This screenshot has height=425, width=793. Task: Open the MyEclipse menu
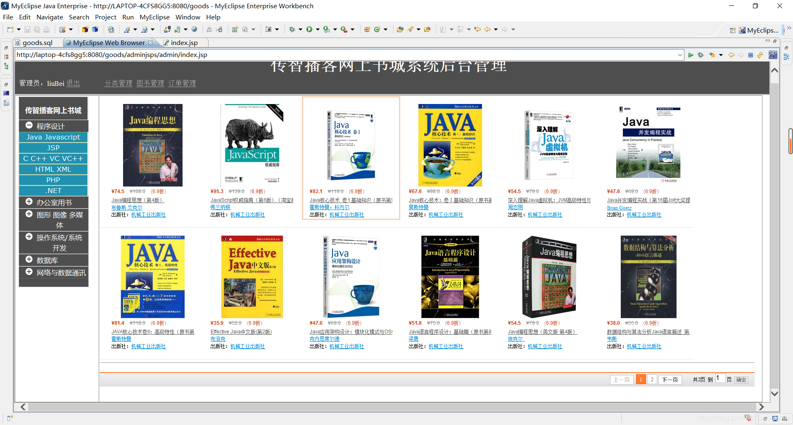click(154, 17)
